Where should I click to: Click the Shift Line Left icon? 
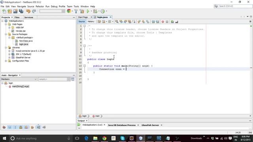[153, 22]
